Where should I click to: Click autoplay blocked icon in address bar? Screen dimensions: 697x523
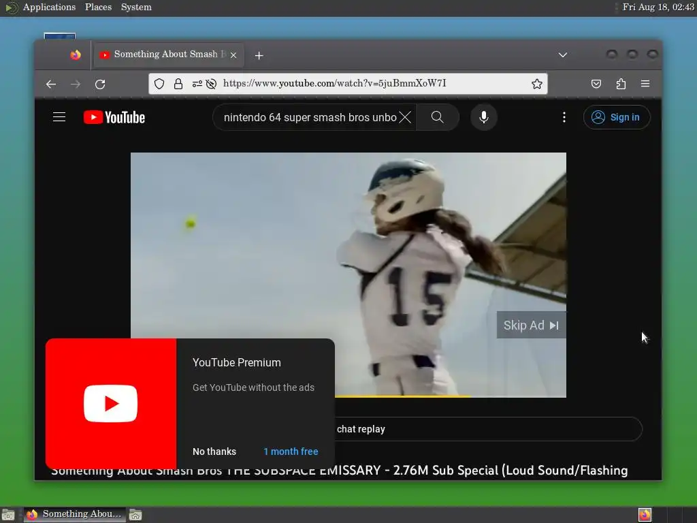[211, 84]
